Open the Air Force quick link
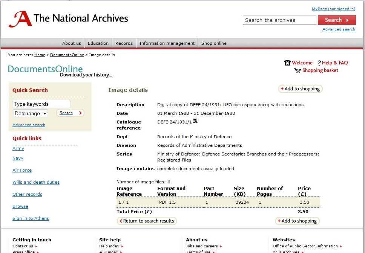365x253 pixels. click(22, 170)
